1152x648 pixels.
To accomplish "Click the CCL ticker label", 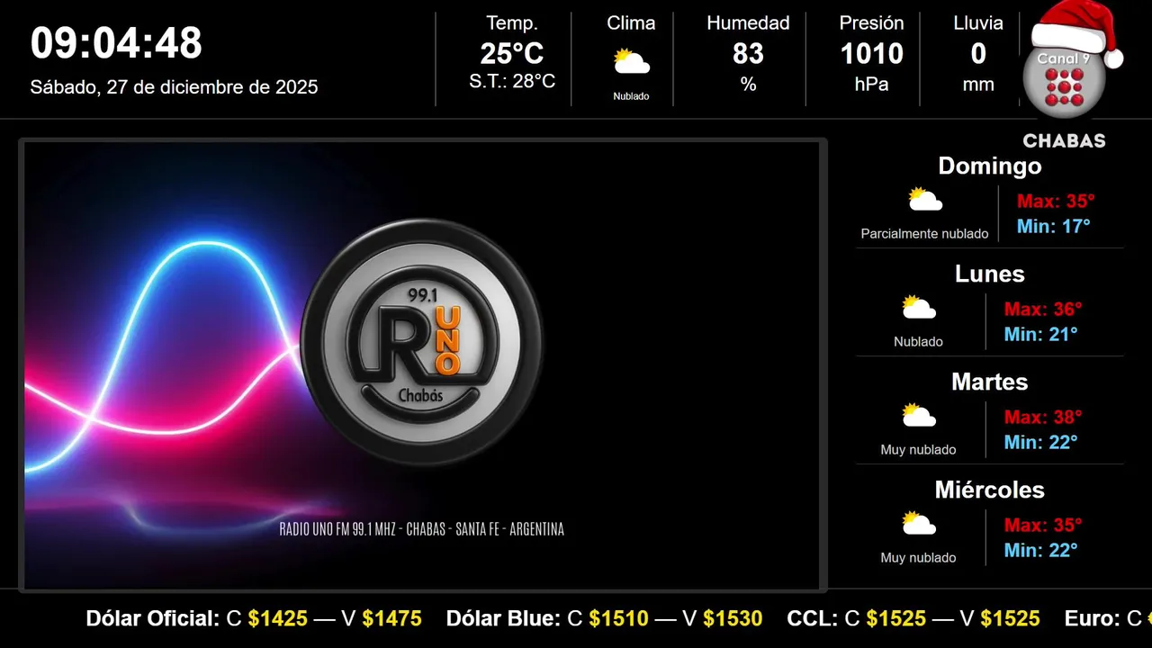I will 813,618.
